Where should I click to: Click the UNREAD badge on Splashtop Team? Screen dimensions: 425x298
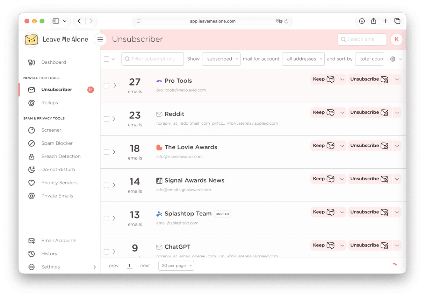222,214
